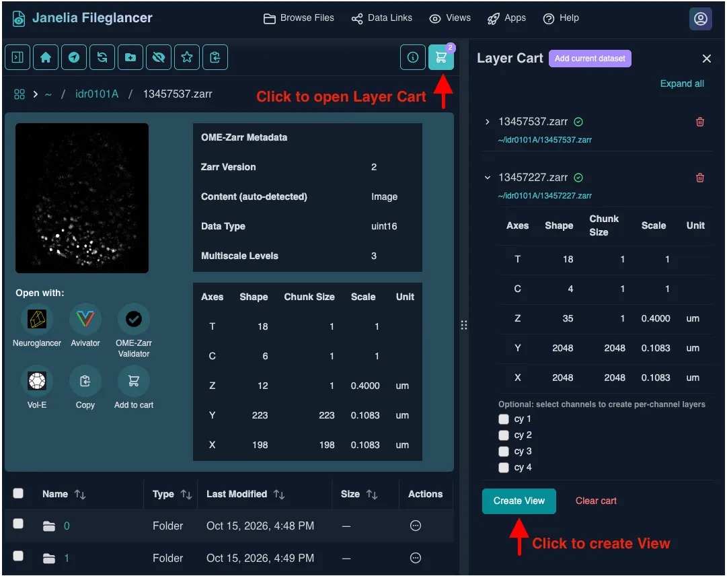
Task: Enable the cy 1 channel checkbox
Action: pos(504,419)
